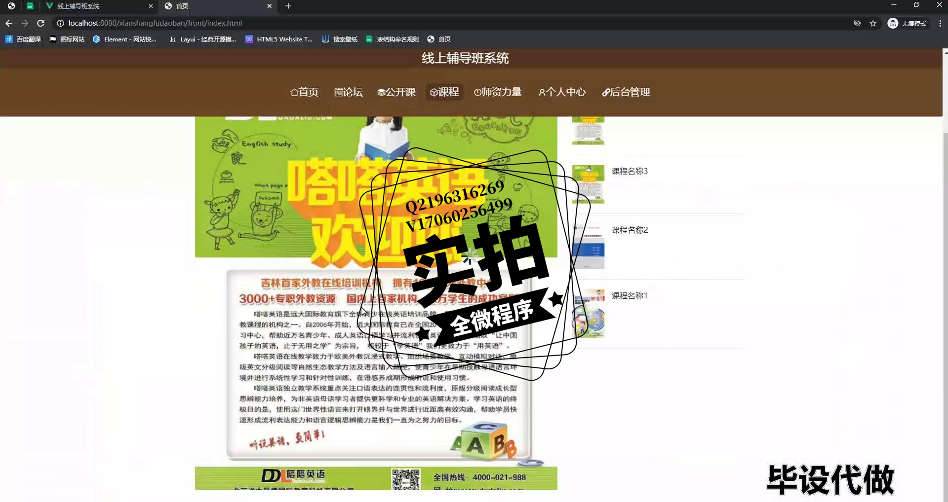This screenshot has width=948, height=502.
Task: Open 表结构命名规则 bookmark
Action: click(x=392, y=39)
